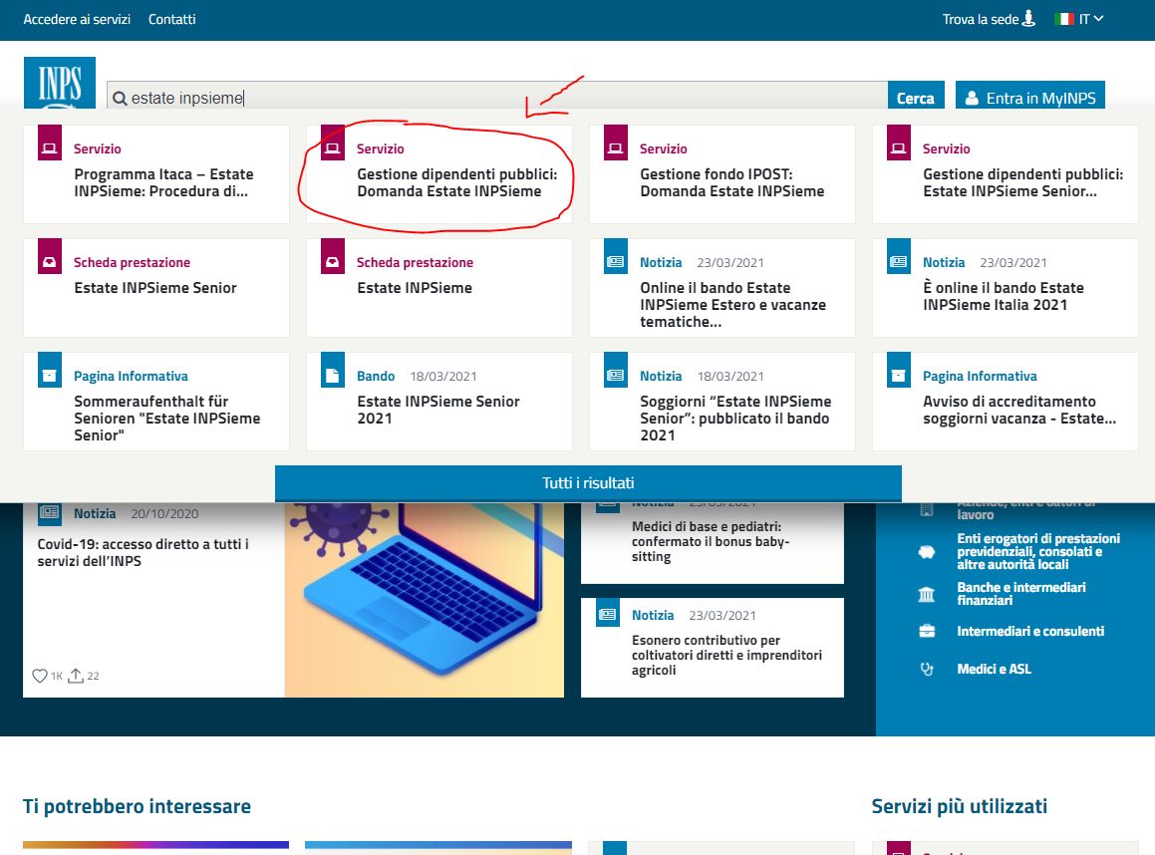Click the piggy bank Enti erogatori icon
This screenshot has height=855, width=1155.
[x=927, y=552]
